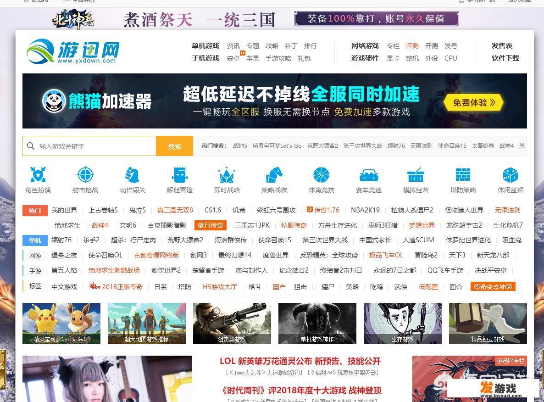Open the 评测 nav link

click(x=412, y=46)
